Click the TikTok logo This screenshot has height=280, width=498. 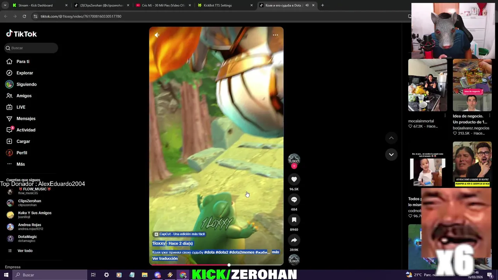21,34
